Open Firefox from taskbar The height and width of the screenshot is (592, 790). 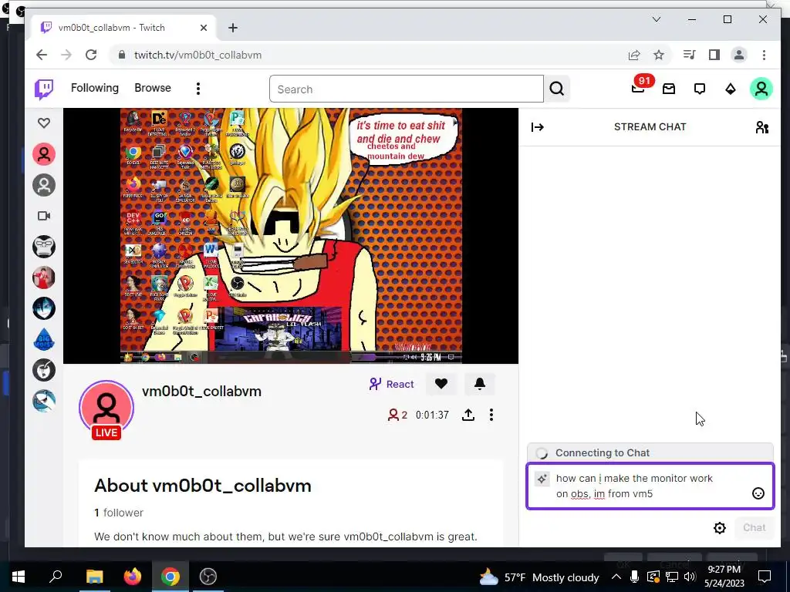133,577
